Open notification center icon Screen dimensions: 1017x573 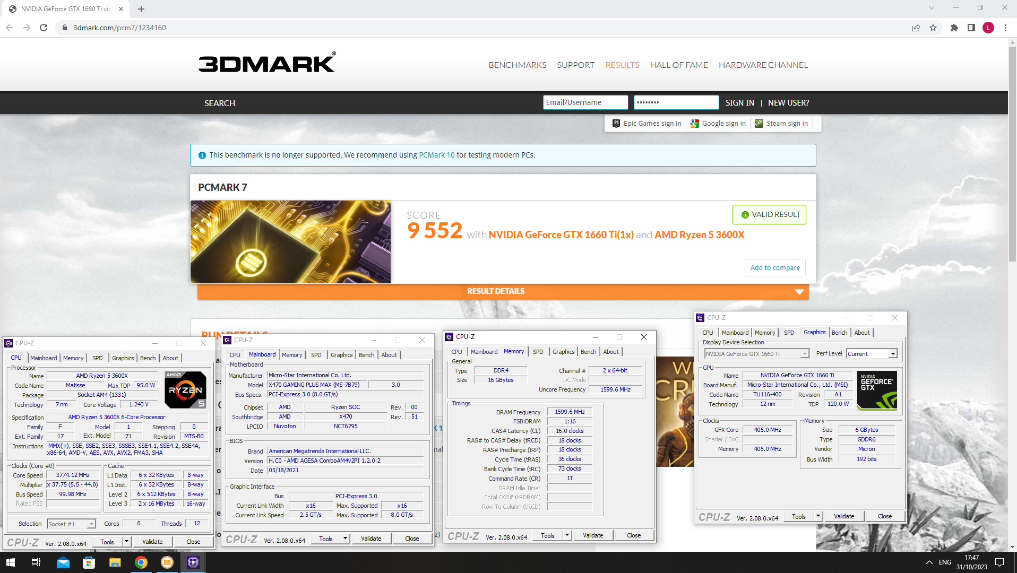tap(999, 562)
